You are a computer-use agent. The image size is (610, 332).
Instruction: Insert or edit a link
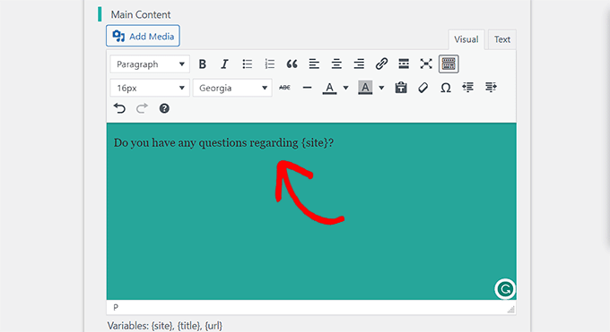tap(381, 64)
